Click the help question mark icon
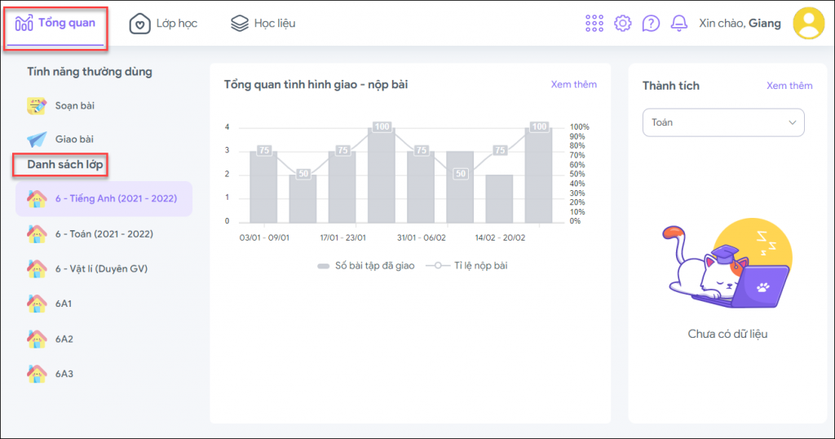 [651, 23]
